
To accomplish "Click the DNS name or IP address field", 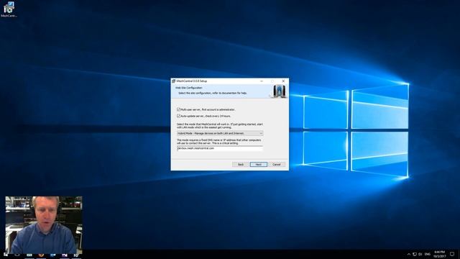I will pyautogui.click(x=220, y=149).
